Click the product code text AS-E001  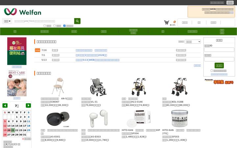55,137
